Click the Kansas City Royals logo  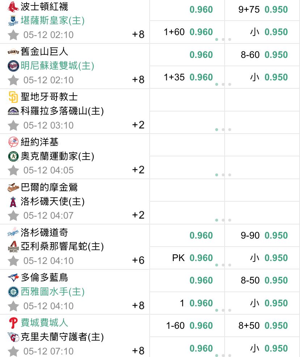tap(13, 21)
